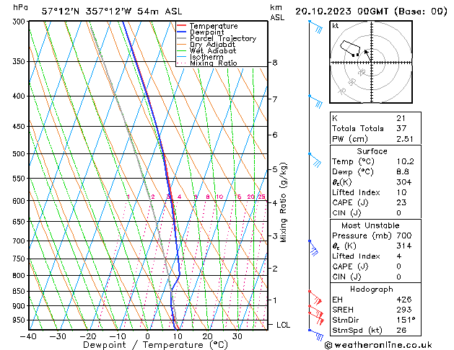Click the 'PW (cm)' value 2.51

405,139
